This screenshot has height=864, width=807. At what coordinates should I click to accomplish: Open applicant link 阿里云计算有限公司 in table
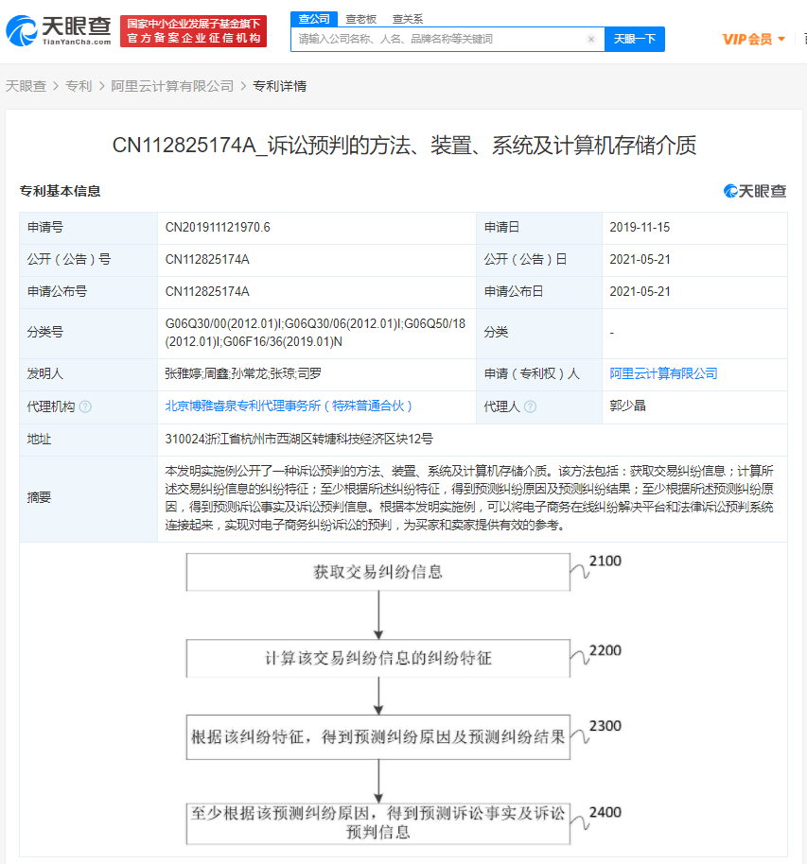663,373
